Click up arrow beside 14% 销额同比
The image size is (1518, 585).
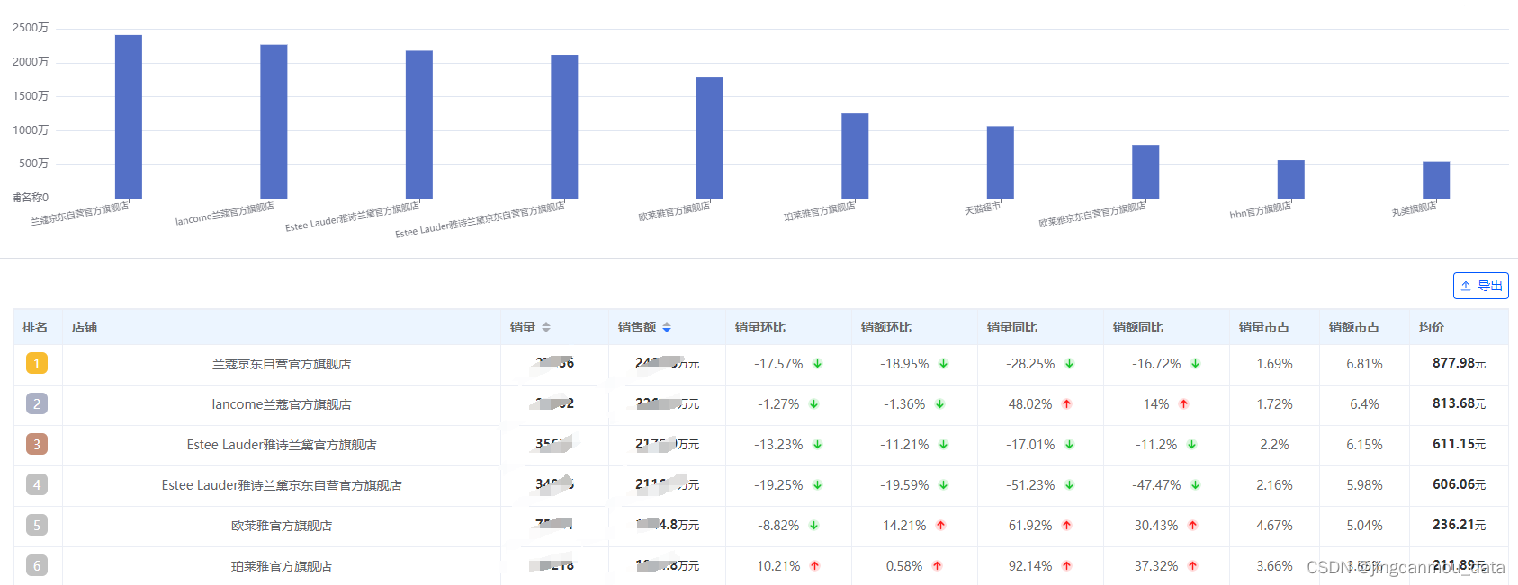(1183, 404)
